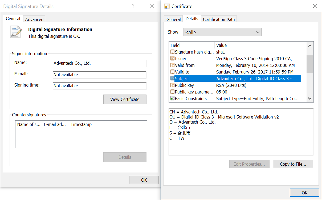Click the field list scroll down arrow
This screenshot has height=200, width=322.
310,99
